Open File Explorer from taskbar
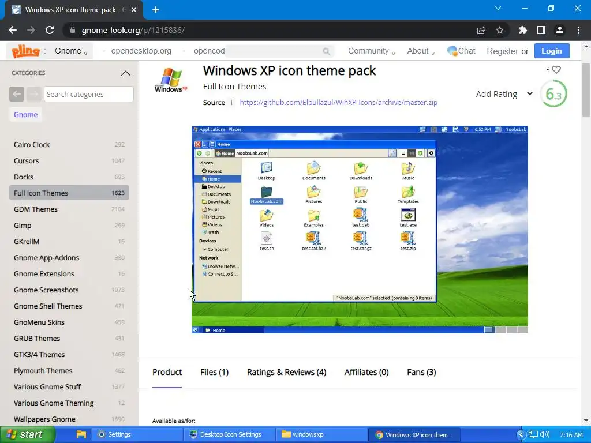Screen dimensions: 591x443 (81, 434)
